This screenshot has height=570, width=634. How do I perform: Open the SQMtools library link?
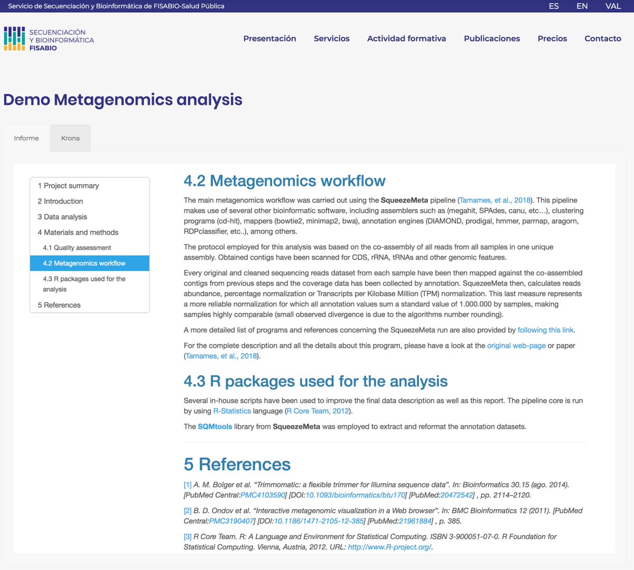point(215,427)
